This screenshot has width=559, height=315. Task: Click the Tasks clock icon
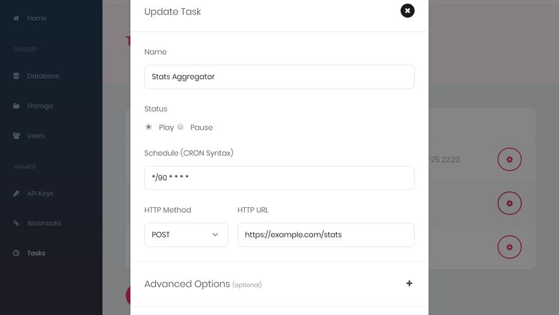16,253
